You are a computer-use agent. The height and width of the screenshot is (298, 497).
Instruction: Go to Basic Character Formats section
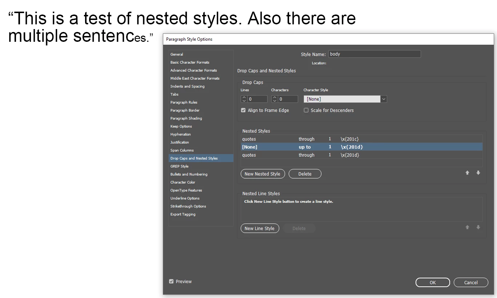pyautogui.click(x=190, y=63)
